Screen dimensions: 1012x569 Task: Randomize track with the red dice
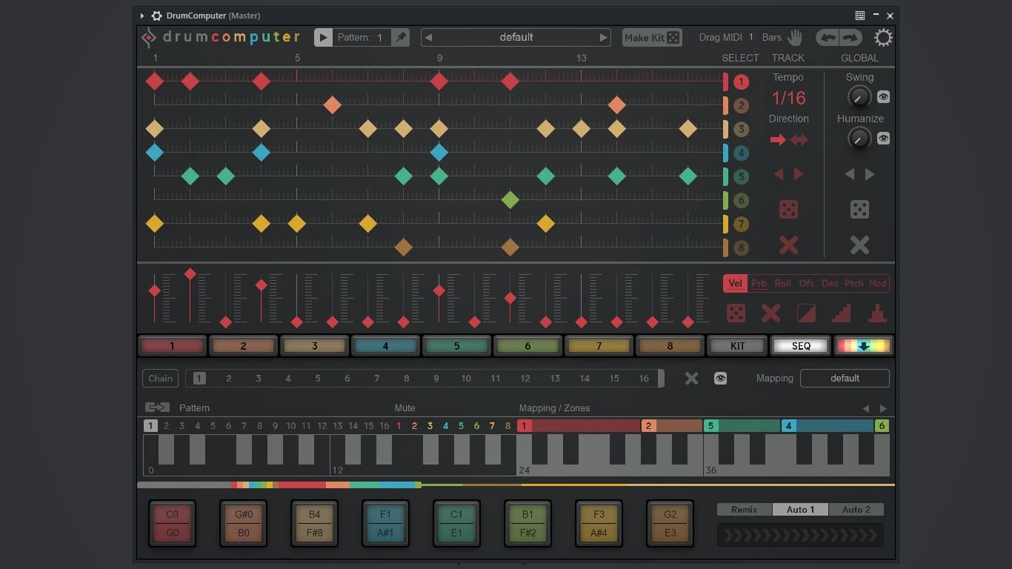[x=788, y=210]
